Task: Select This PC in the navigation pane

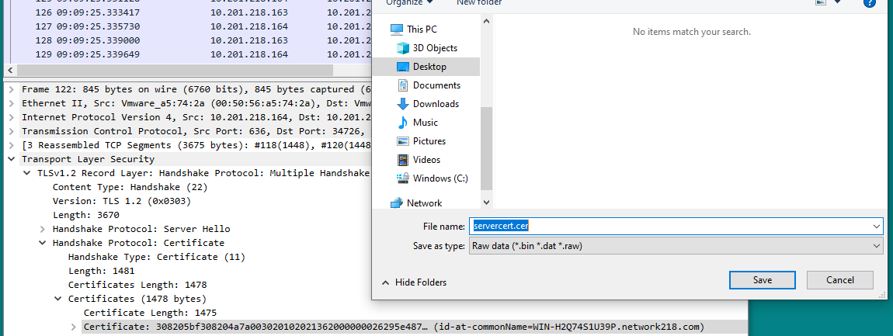Action: (422, 29)
